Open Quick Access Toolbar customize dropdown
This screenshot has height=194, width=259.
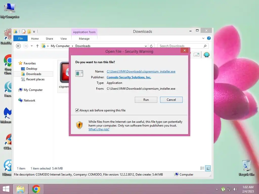[34, 32]
